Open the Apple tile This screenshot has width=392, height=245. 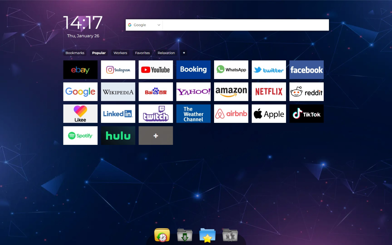(x=269, y=114)
